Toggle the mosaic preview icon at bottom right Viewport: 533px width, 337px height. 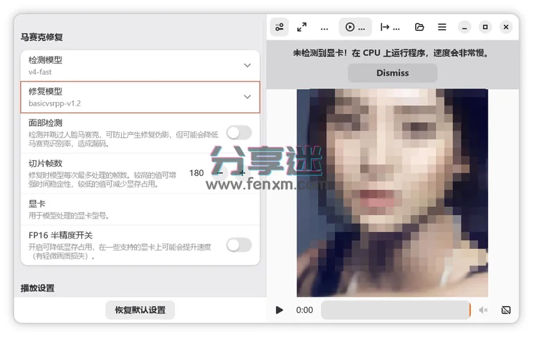click(506, 310)
